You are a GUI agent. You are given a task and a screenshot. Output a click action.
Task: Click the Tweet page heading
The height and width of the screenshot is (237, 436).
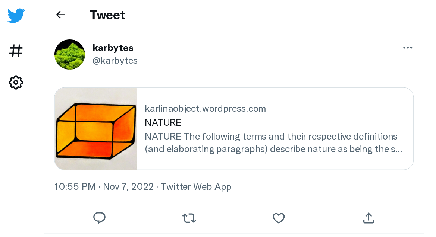pos(108,15)
